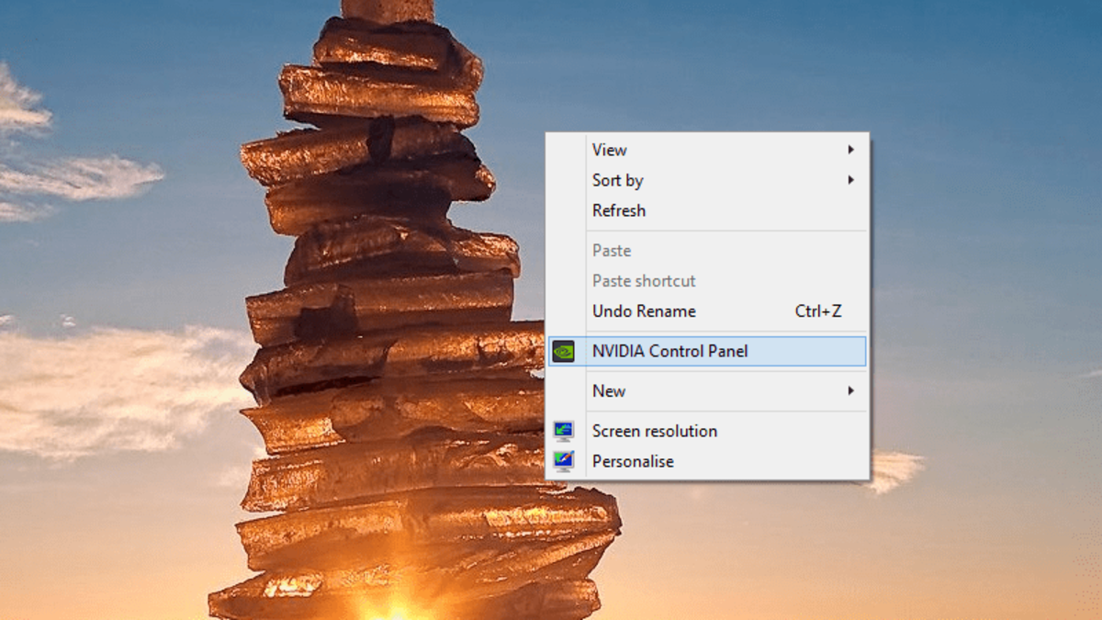Select the greyed-out Paste shortcut entry
This screenshot has height=620, width=1102.
tap(707, 280)
